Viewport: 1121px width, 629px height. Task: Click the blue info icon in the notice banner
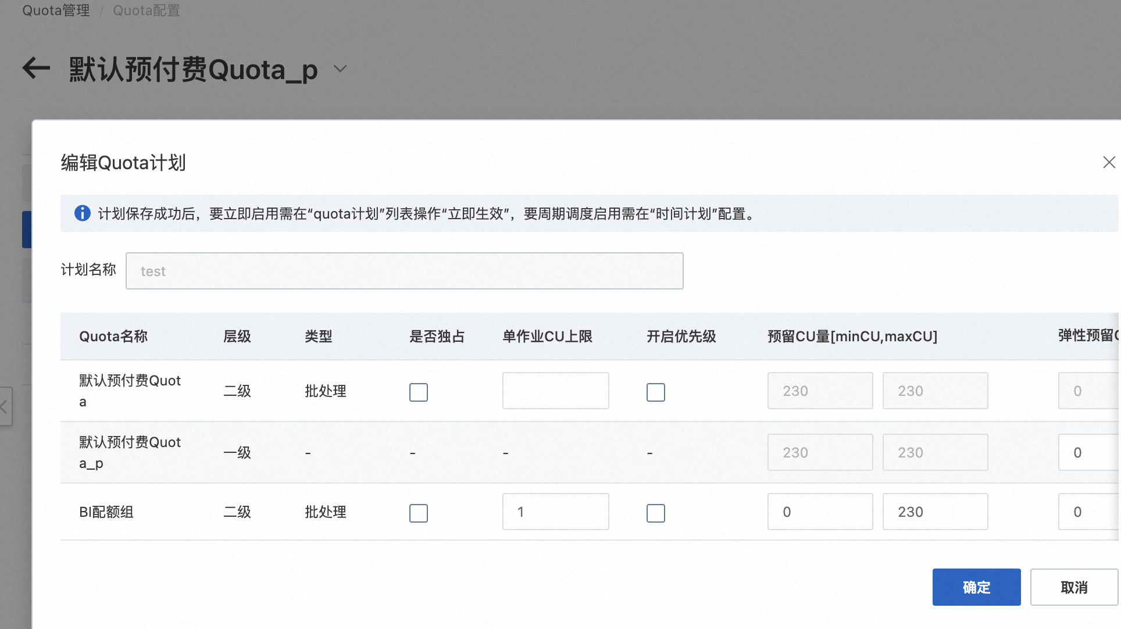pyautogui.click(x=83, y=213)
